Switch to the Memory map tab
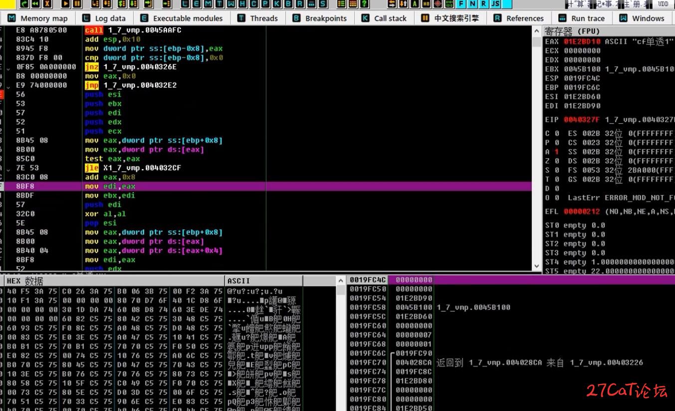 (x=38, y=18)
